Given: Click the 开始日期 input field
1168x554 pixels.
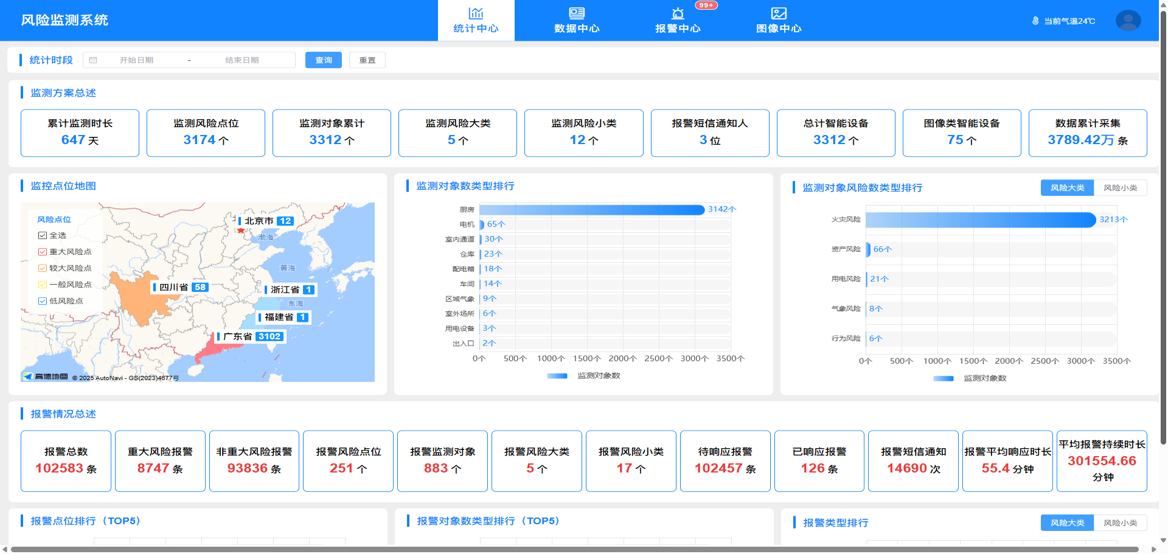Looking at the screenshot, I should [136, 60].
